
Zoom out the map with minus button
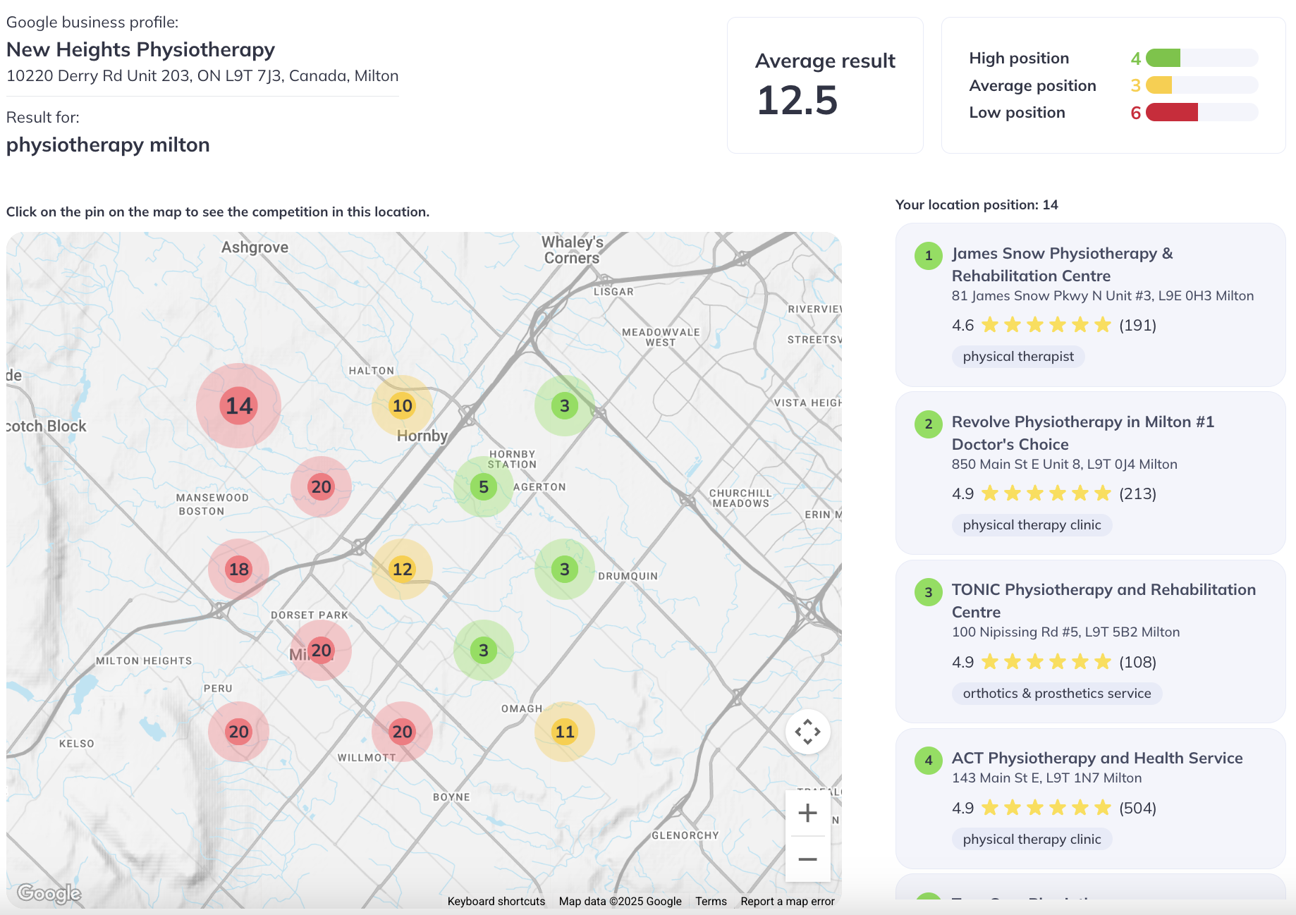[x=807, y=859]
